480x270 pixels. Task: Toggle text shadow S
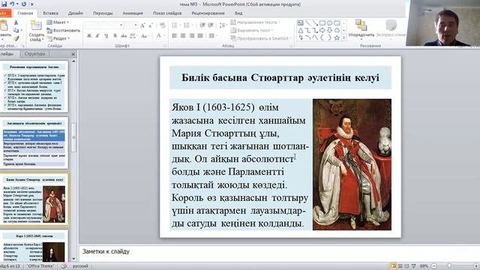(115, 36)
